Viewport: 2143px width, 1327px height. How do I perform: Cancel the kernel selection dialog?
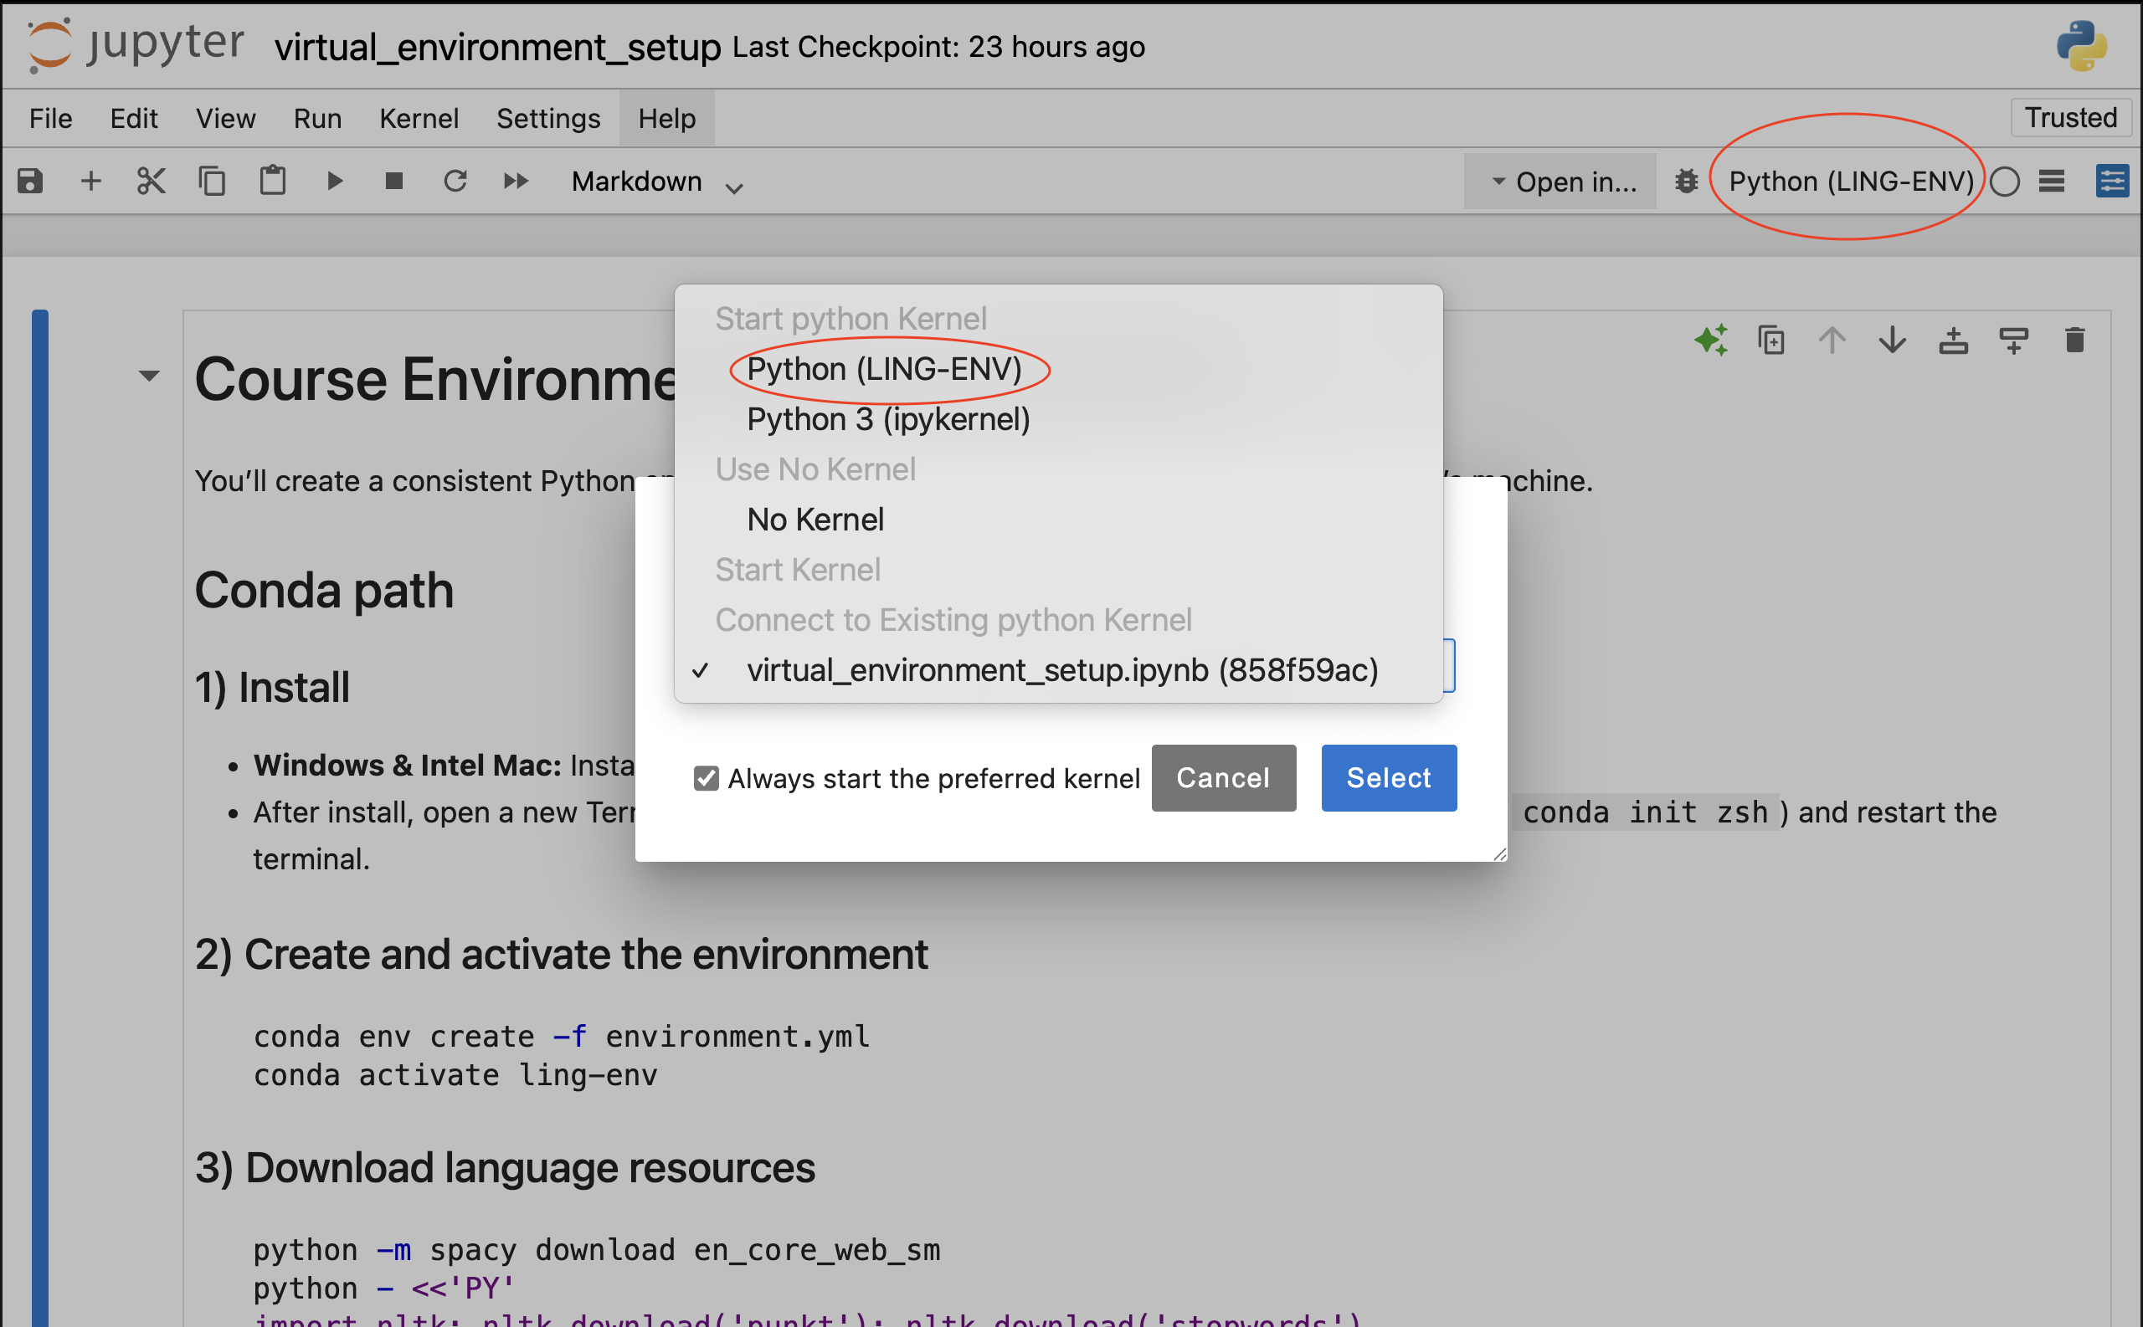tap(1223, 778)
